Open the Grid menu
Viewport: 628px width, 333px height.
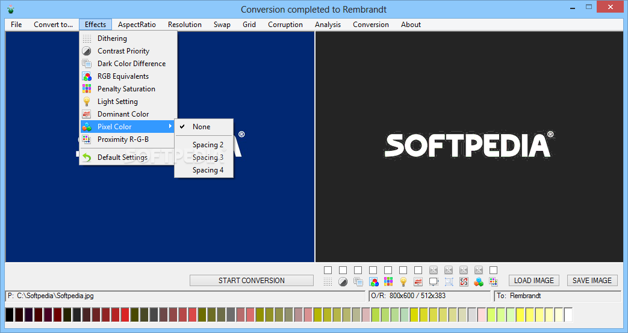pos(249,25)
